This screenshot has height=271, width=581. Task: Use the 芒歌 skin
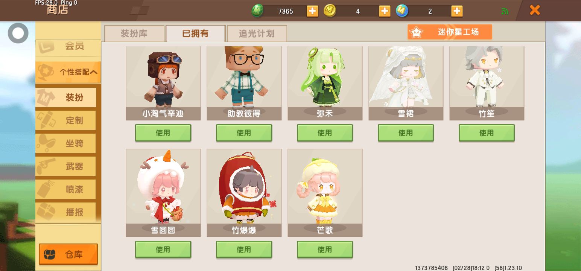pyautogui.click(x=325, y=250)
